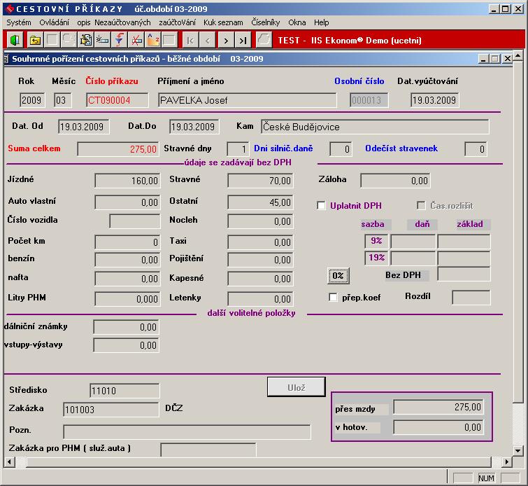Enable the Uplatnit DPH checkbox
The height and width of the screenshot is (486, 528).
click(322, 206)
